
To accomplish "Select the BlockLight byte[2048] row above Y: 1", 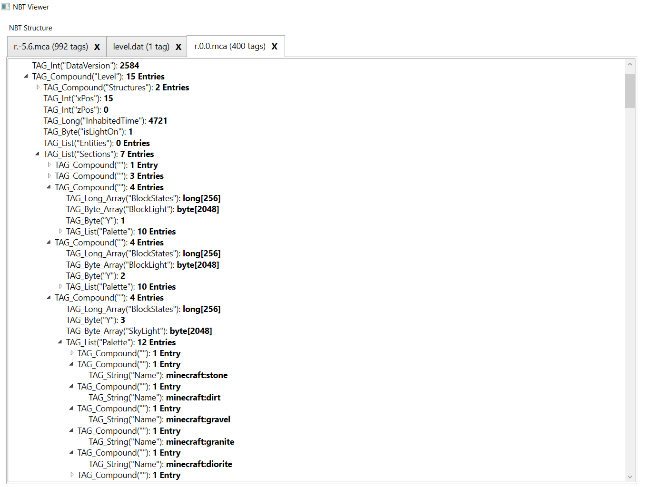I will tap(143, 209).
